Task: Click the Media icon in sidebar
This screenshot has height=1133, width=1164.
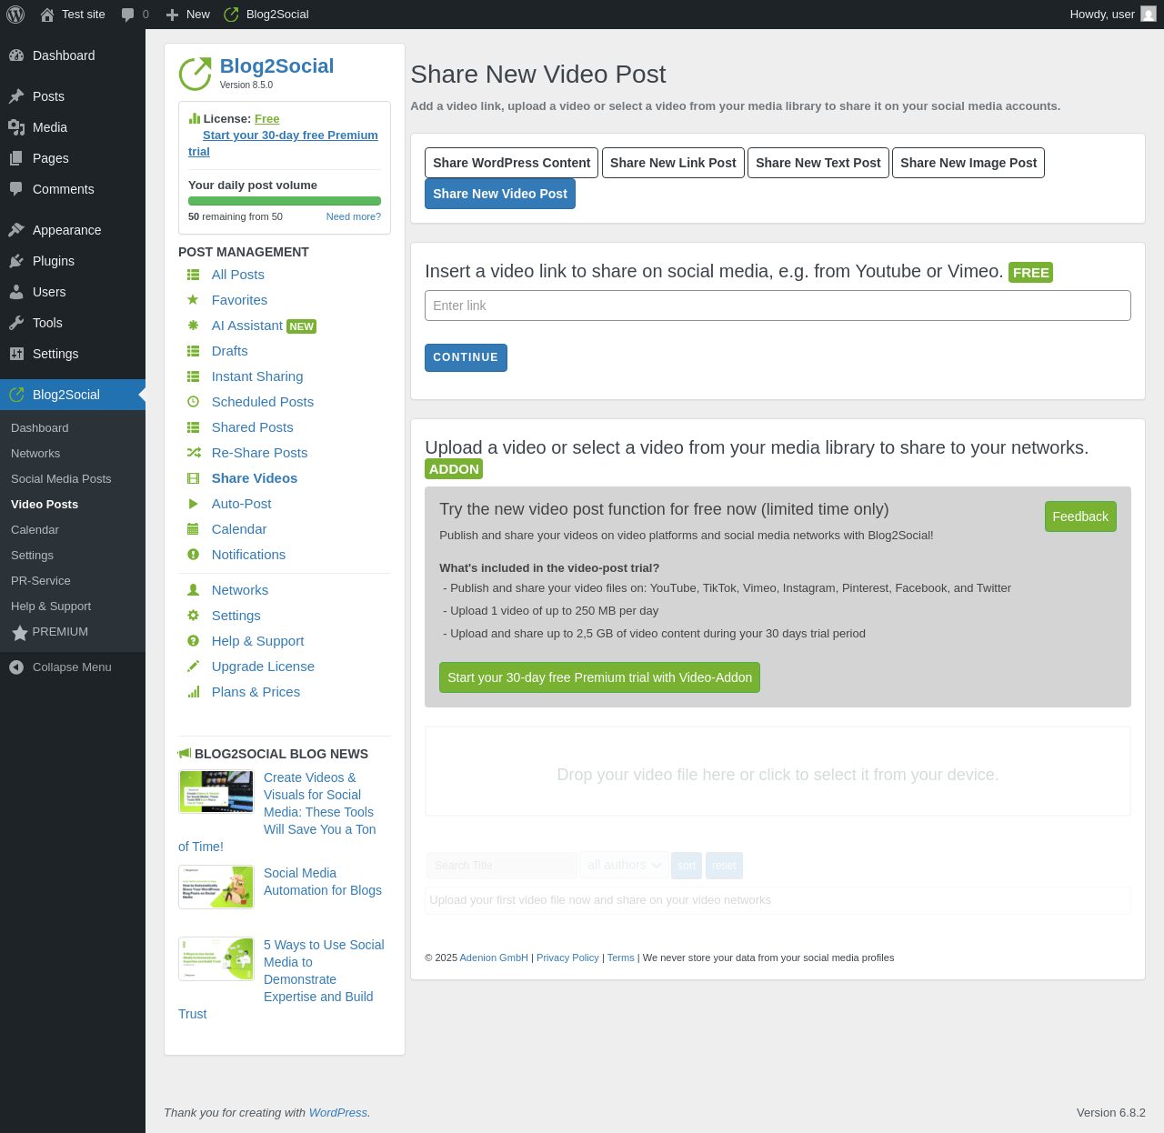Action: [x=16, y=127]
